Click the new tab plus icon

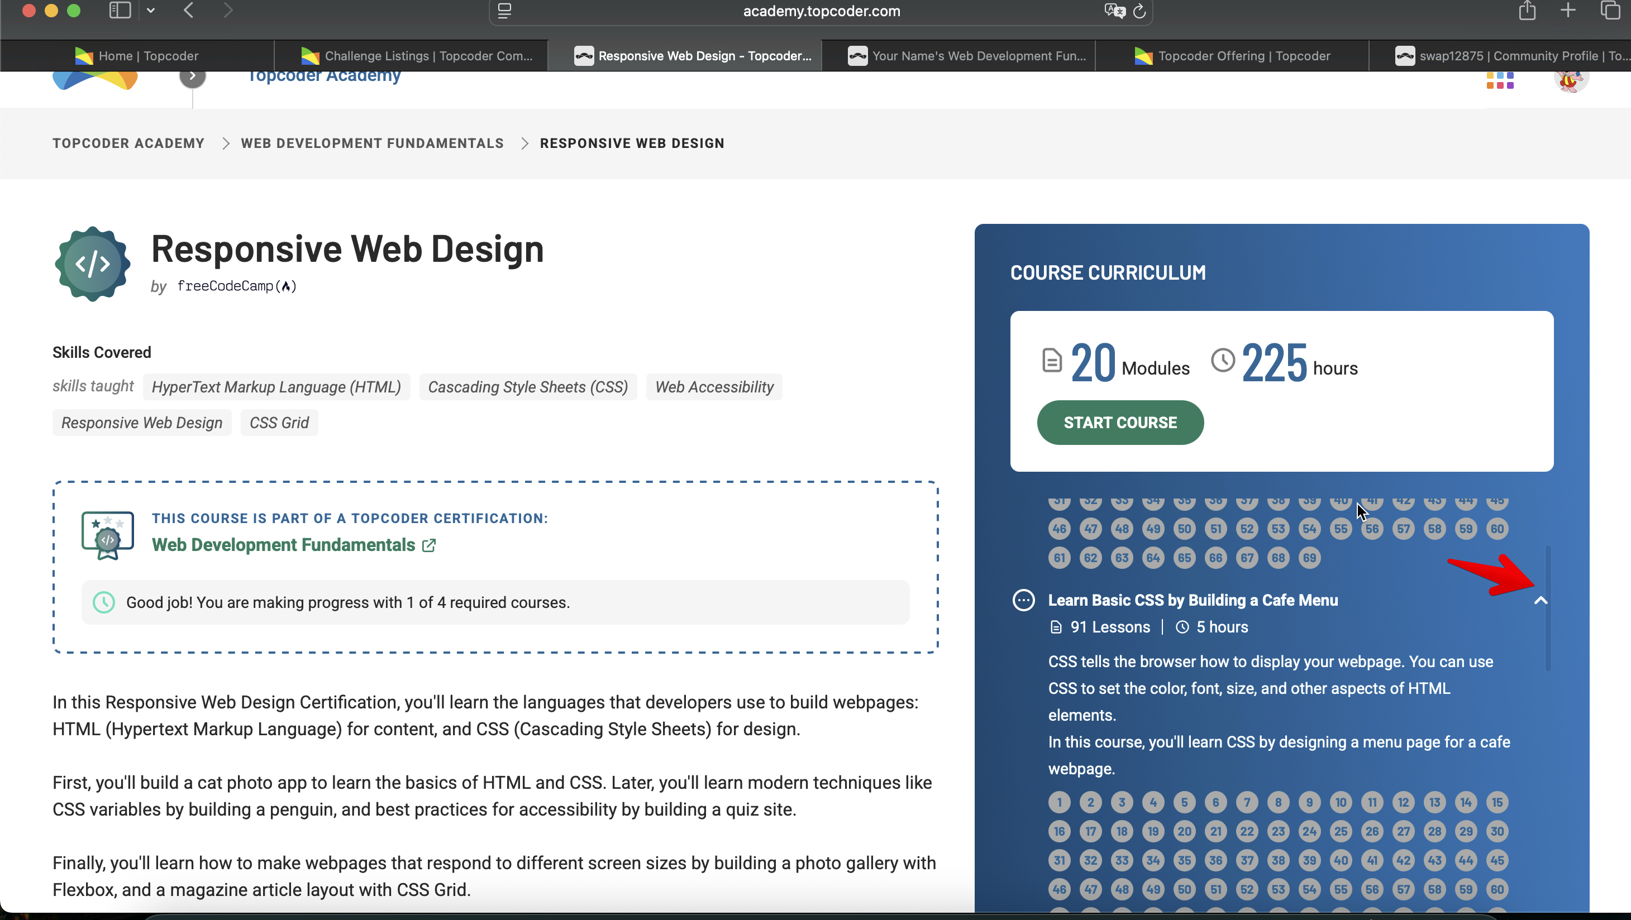[1568, 11]
